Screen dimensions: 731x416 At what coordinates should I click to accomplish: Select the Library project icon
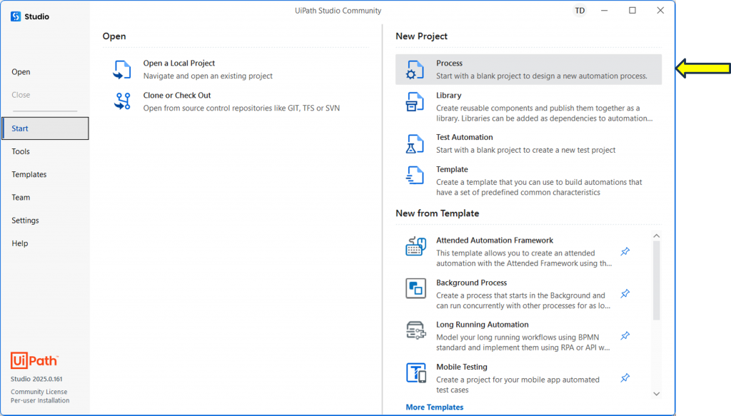[415, 101]
